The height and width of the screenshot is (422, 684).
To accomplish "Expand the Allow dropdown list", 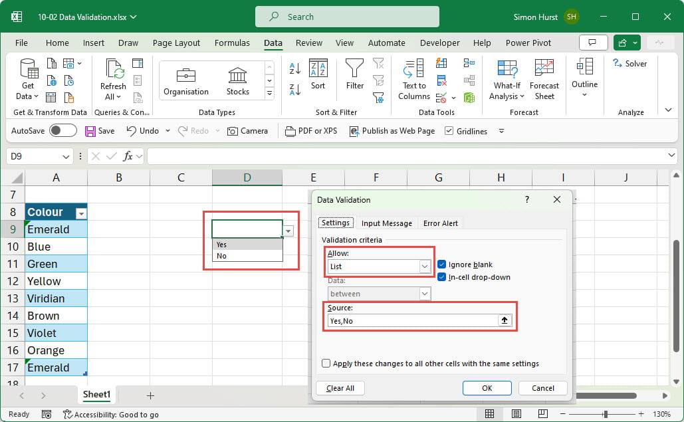I will 425,266.
